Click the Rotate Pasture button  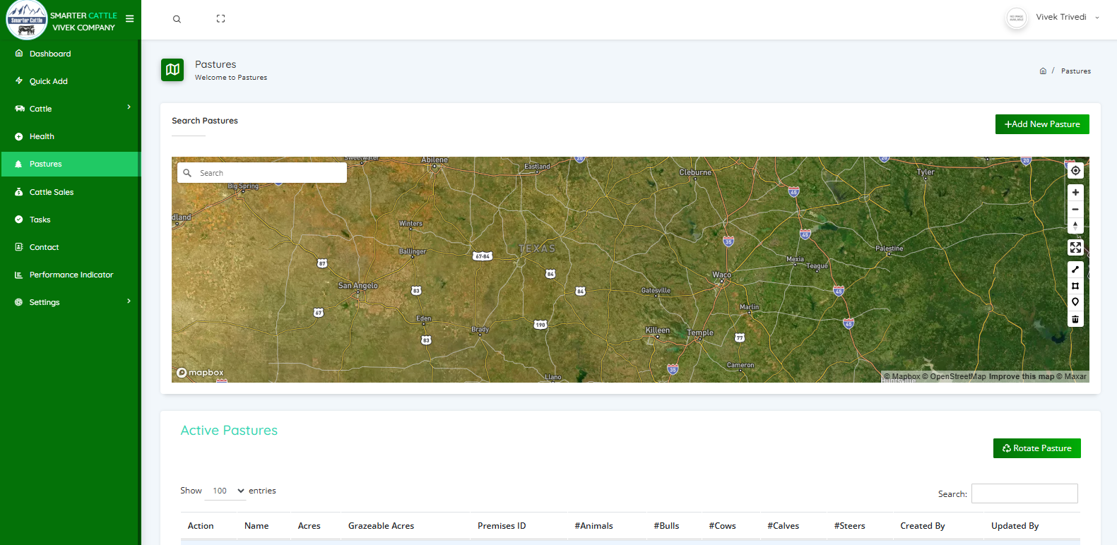1036,448
